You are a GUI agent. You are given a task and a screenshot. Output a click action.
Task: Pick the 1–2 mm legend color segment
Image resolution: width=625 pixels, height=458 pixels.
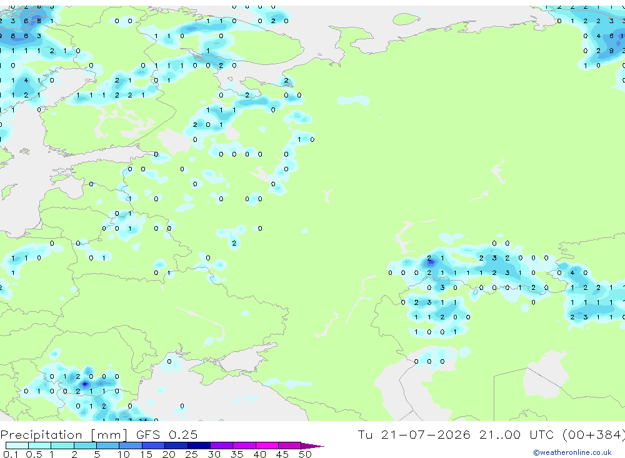tap(62, 446)
